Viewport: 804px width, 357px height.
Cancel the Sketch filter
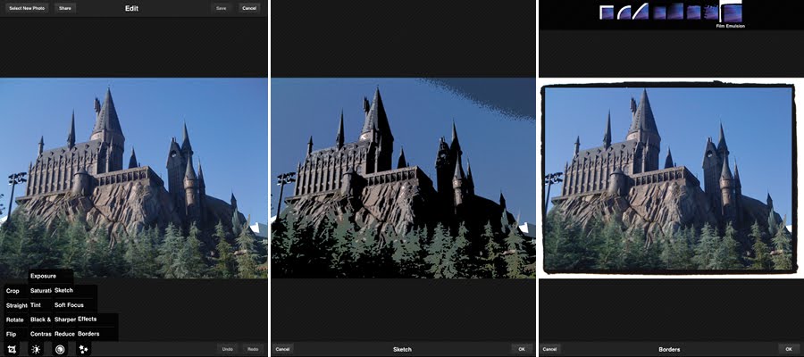click(x=282, y=349)
